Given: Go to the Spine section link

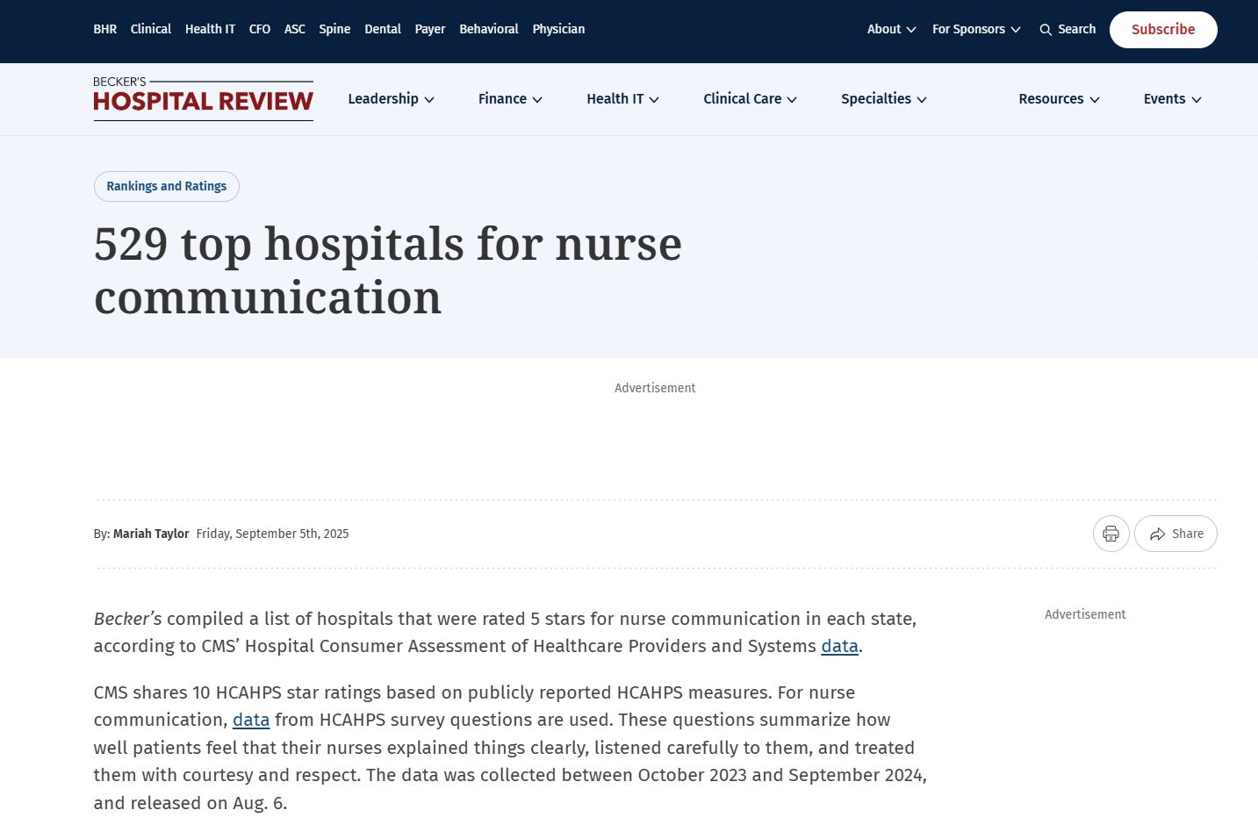Looking at the screenshot, I should pyautogui.click(x=334, y=29).
